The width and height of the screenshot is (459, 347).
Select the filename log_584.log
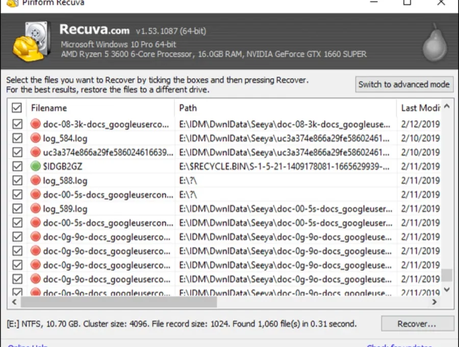pyautogui.click(x=65, y=138)
